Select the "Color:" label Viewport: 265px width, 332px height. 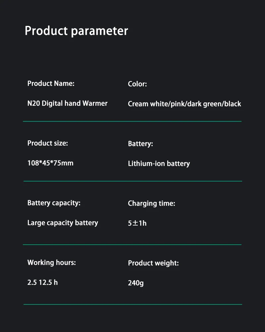tap(137, 84)
